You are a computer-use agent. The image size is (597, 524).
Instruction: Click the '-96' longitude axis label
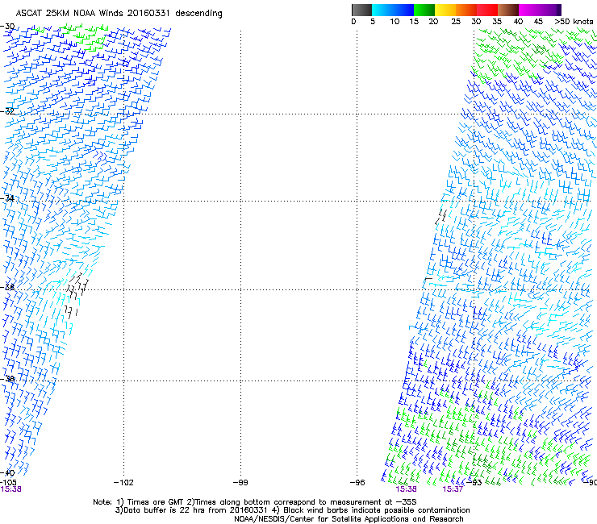click(357, 483)
